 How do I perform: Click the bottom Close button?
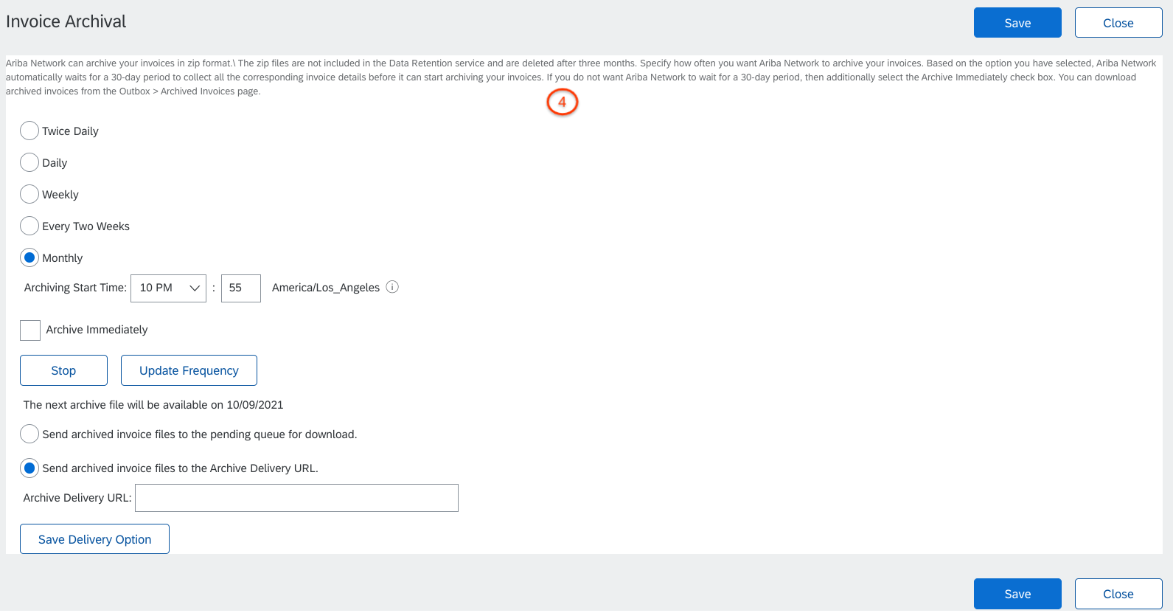1118,594
